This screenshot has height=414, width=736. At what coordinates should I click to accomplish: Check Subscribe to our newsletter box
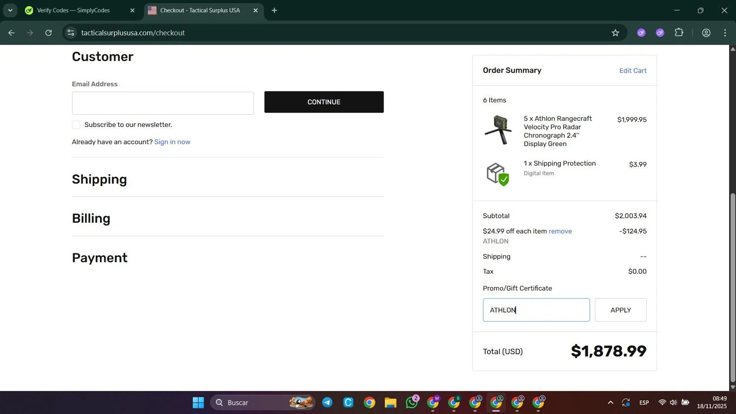tap(76, 125)
